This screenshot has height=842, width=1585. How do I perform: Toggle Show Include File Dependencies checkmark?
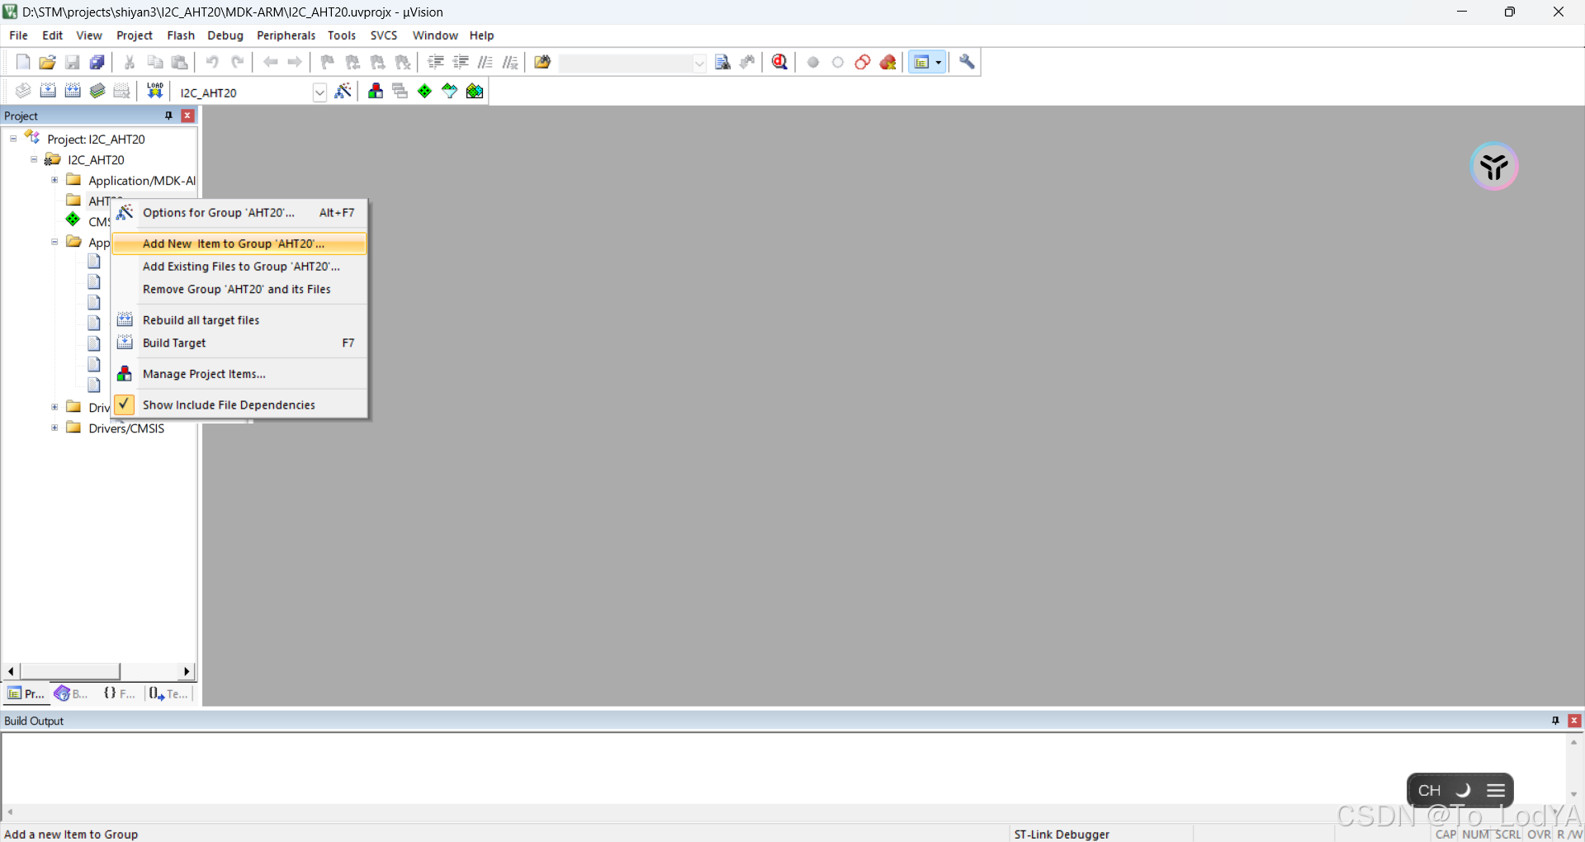coord(124,404)
